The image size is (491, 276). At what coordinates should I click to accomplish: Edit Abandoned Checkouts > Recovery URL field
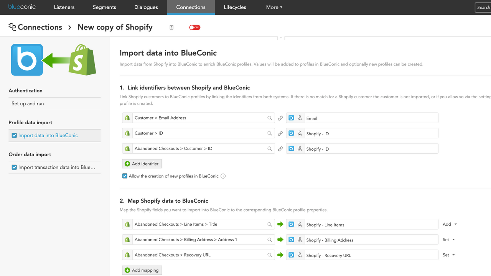pyautogui.click(x=204, y=255)
